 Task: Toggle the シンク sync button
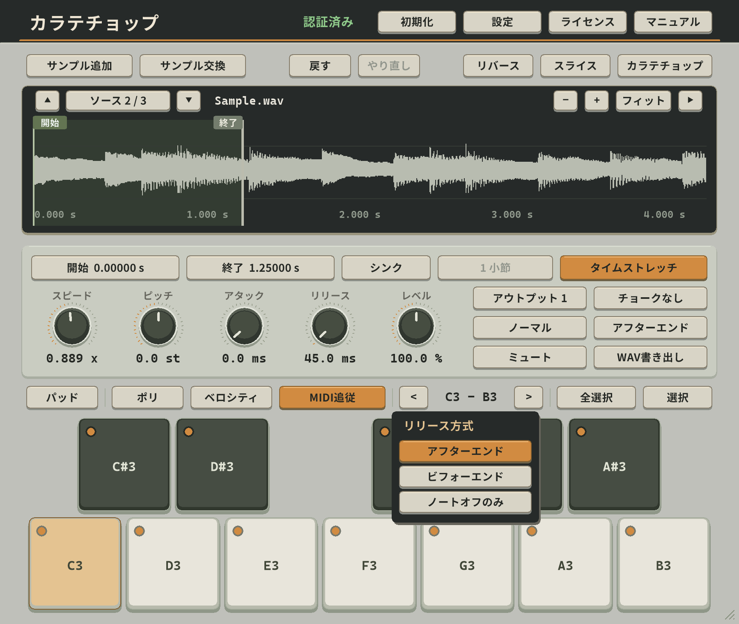[386, 268]
